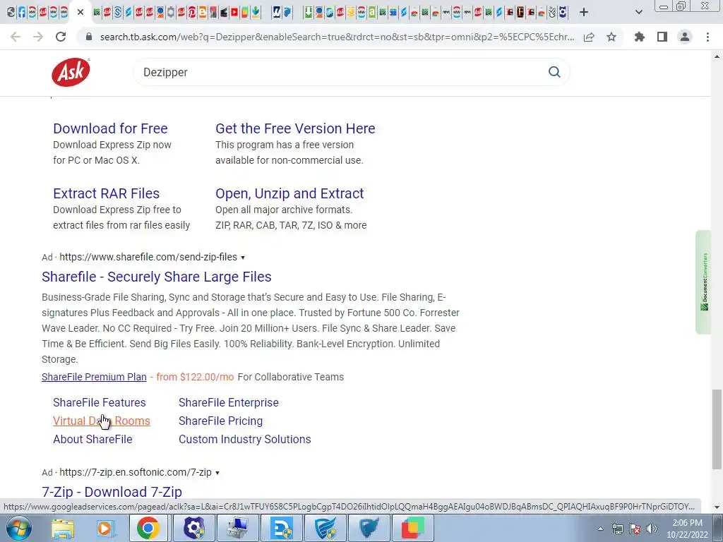
Task: Open the Windows Start menu
Action: (18, 528)
